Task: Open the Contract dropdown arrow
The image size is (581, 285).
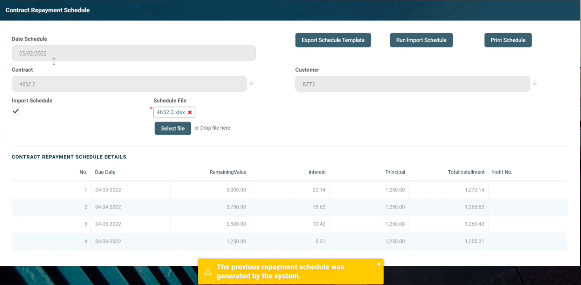Action: pos(251,83)
